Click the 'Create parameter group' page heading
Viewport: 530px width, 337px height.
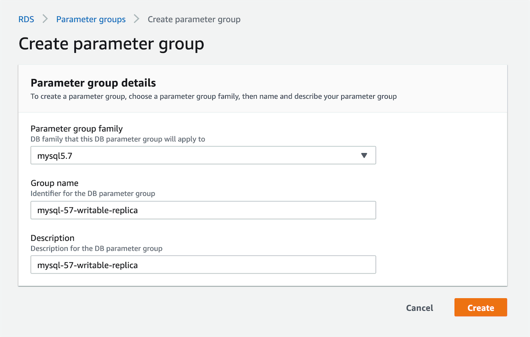click(111, 44)
